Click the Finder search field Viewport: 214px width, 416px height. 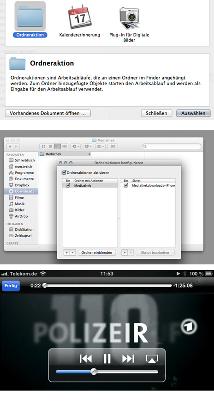172,147
